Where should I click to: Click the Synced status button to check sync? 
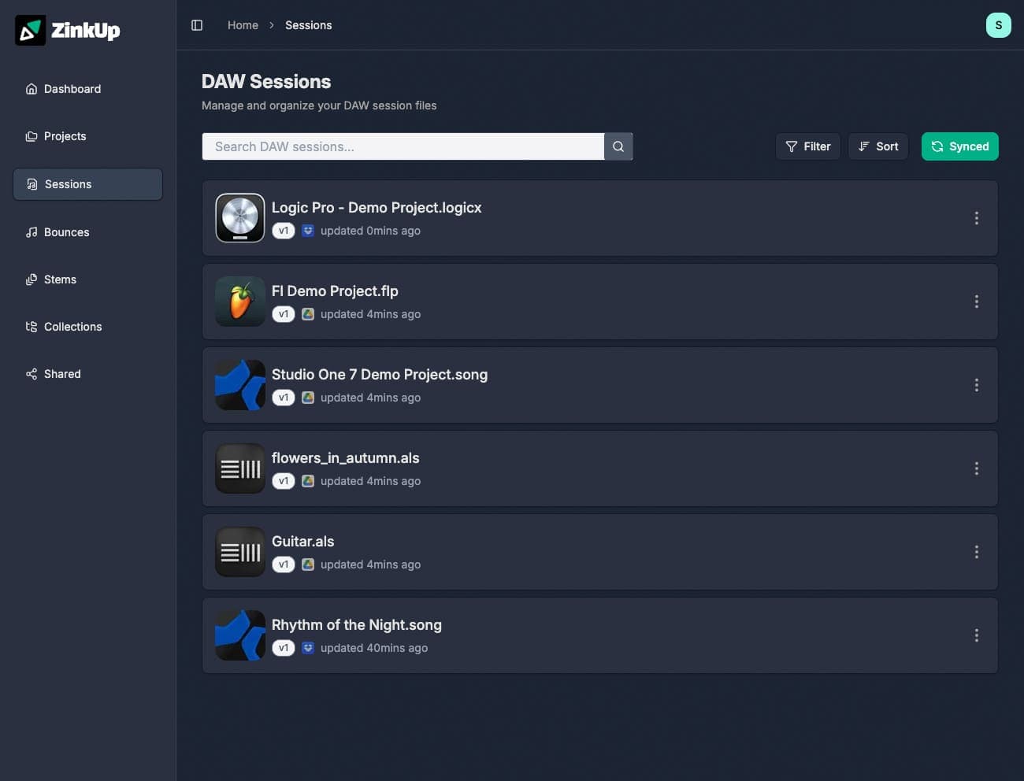point(960,146)
